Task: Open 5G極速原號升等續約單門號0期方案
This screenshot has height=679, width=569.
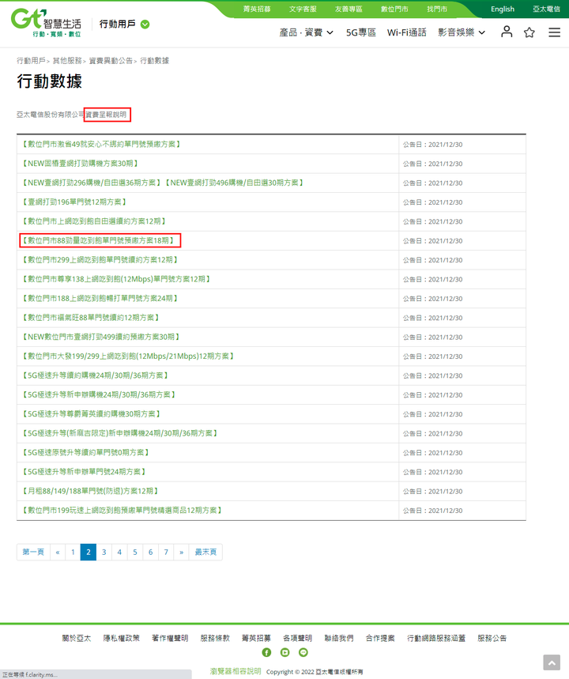Action: [x=85, y=452]
